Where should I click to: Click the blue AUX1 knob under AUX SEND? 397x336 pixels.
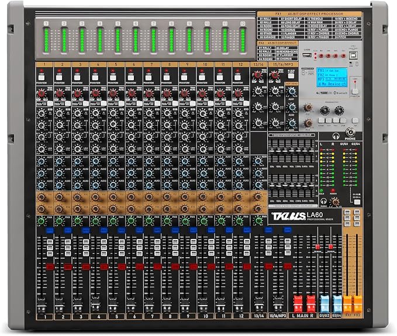pos(292,91)
